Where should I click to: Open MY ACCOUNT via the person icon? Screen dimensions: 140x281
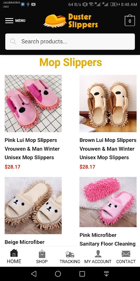(98, 254)
